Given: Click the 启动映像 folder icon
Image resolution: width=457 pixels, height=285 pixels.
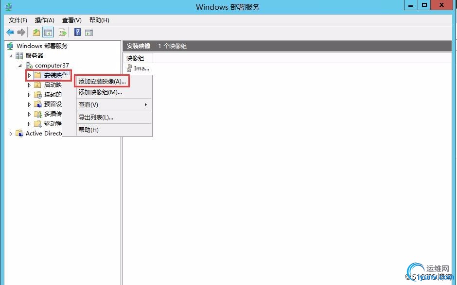Looking at the screenshot, I should pos(37,84).
